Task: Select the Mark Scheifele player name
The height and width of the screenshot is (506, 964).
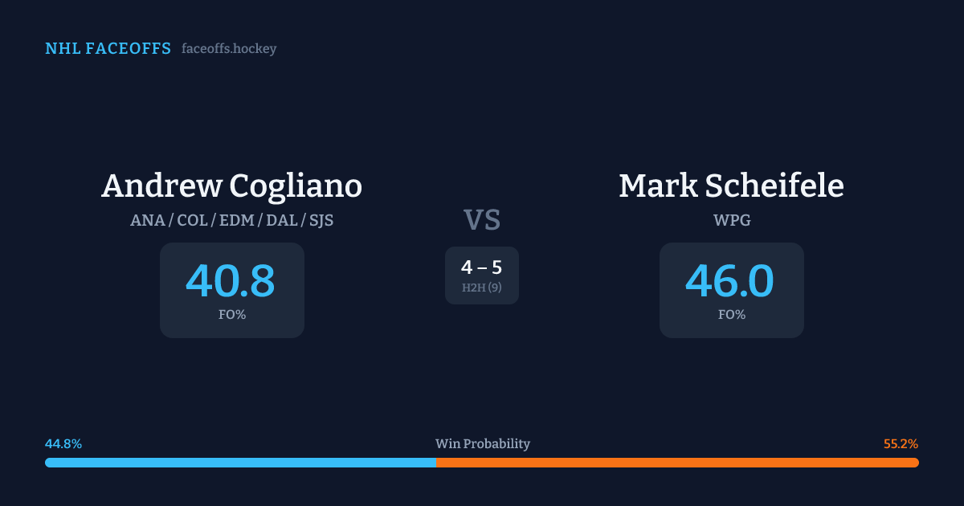Action: (x=731, y=186)
